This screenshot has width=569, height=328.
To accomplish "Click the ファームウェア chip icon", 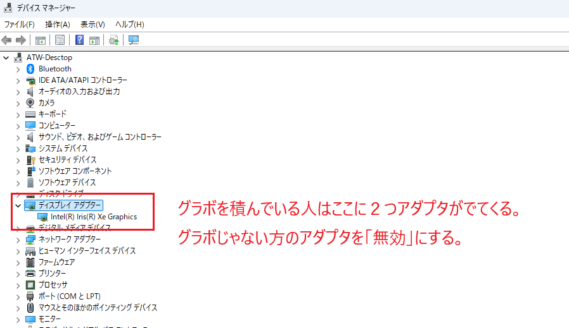I will tap(30, 262).
